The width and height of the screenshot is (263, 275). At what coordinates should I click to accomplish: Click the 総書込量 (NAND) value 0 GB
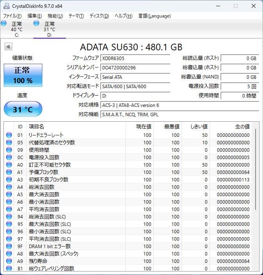pyautogui.click(x=240, y=77)
